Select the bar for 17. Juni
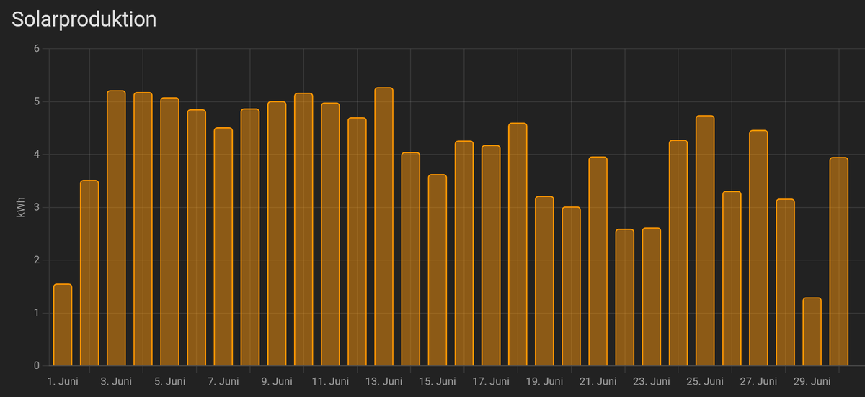Screen dimensions: 865x397 [x=491, y=256]
